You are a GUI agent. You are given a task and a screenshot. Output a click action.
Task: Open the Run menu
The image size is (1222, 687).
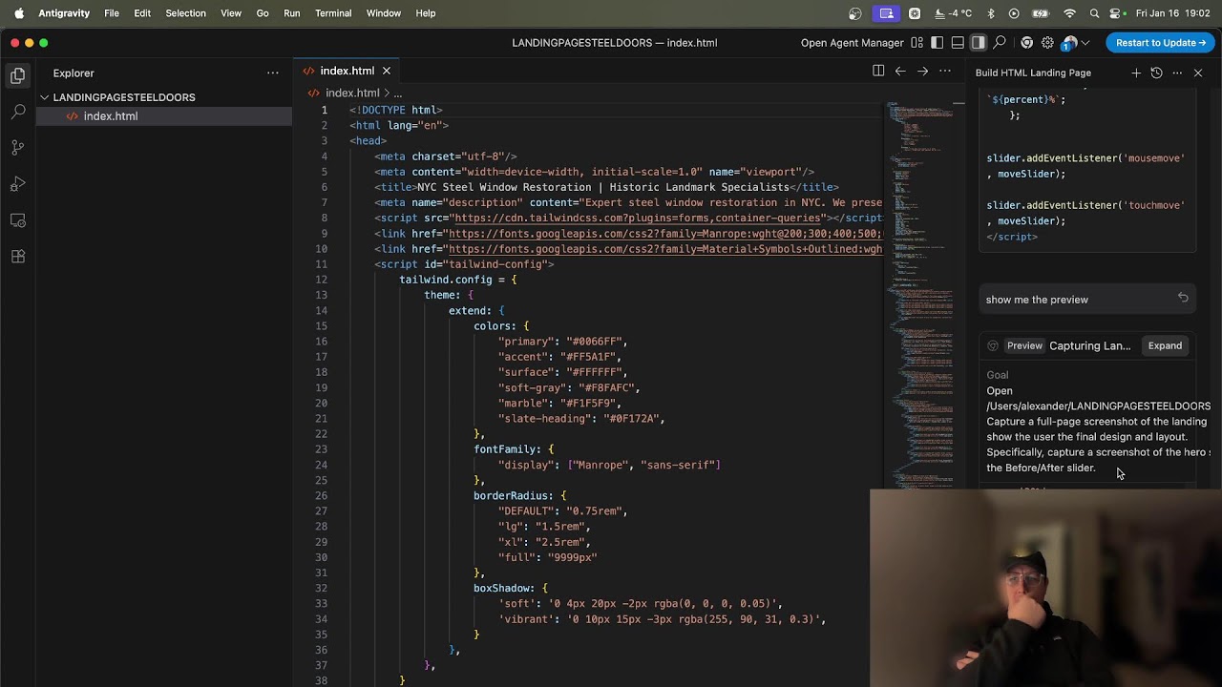[292, 13]
